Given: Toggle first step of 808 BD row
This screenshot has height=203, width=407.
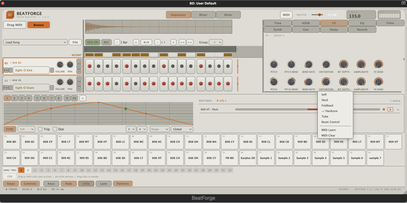Looking at the screenshot, I should 90,67.
